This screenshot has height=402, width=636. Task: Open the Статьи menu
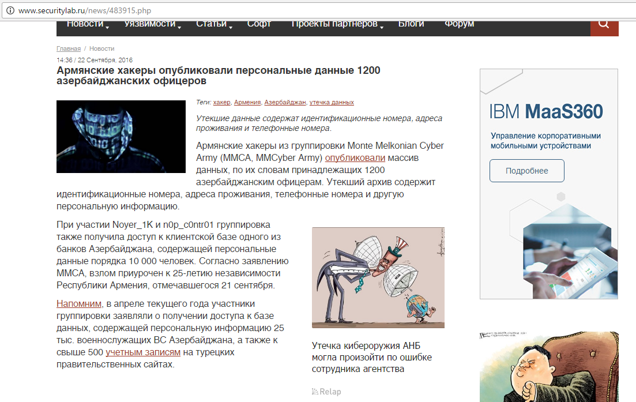pos(211,24)
